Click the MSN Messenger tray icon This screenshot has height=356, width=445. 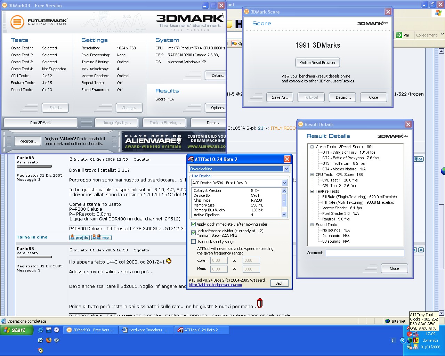click(x=409, y=347)
